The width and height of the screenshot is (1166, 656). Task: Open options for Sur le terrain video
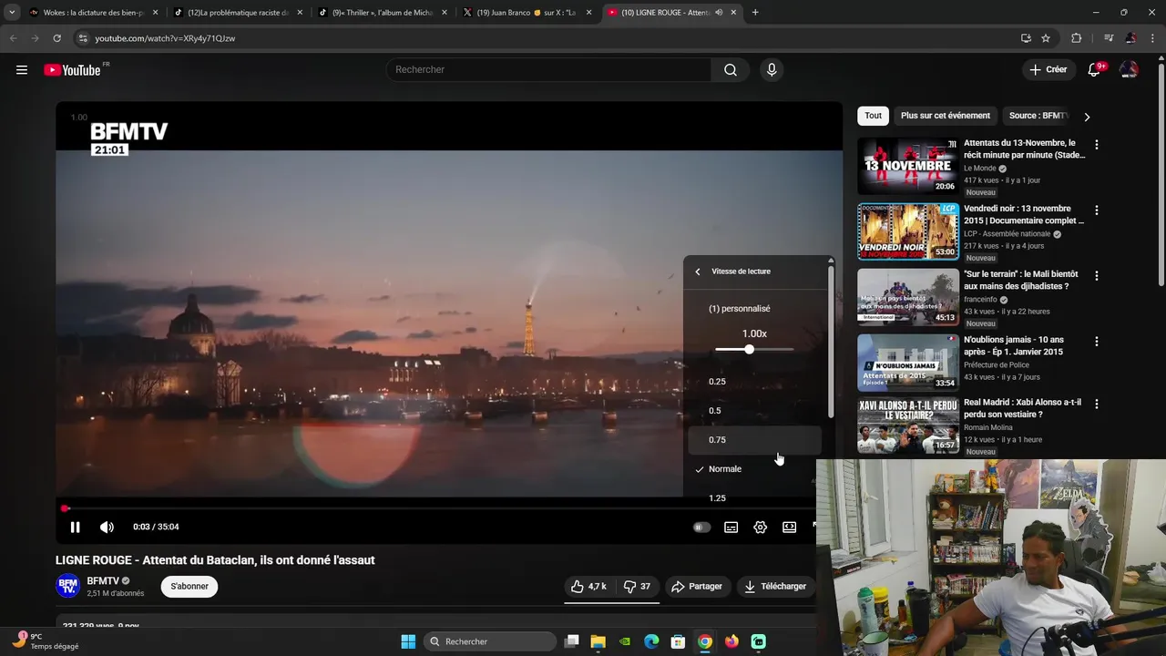(x=1096, y=276)
